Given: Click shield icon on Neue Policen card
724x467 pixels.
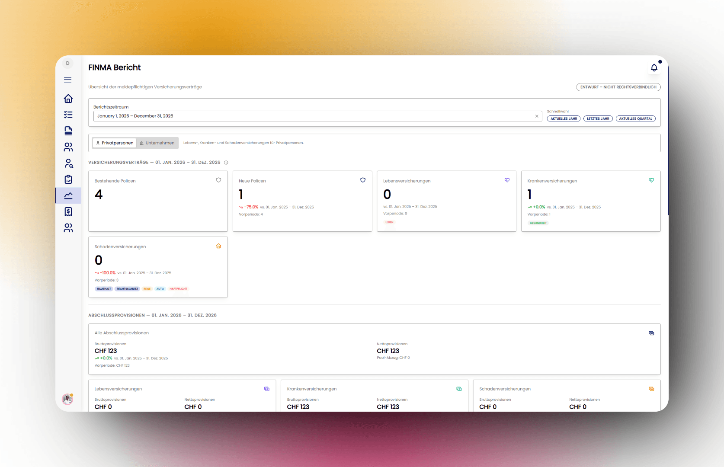Looking at the screenshot, I should click(363, 180).
